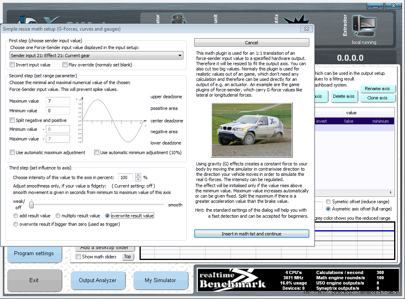Click the intensity percent spinner up arrow

point(138,175)
